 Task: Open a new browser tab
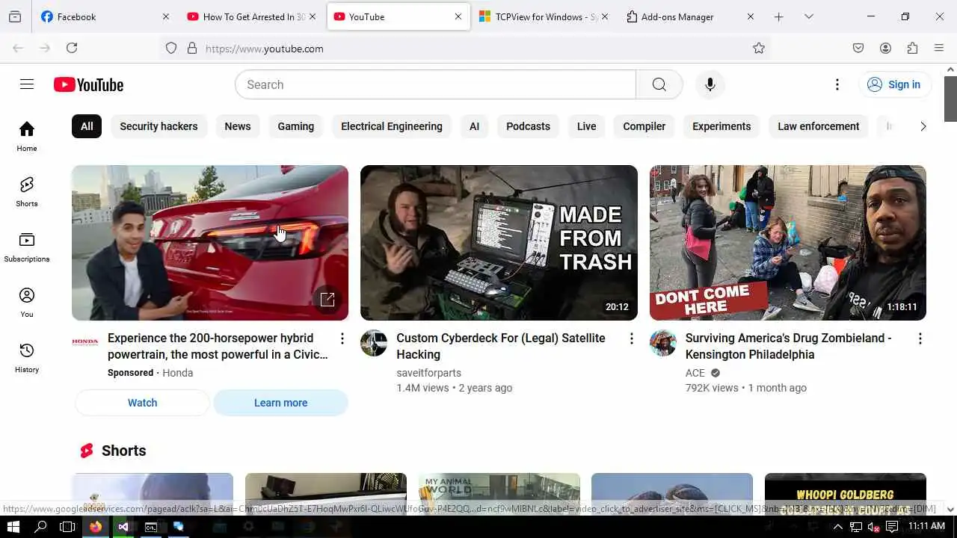tap(778, 16)
